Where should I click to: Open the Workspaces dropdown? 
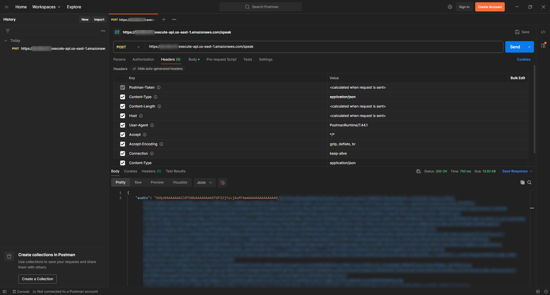pyautogui.click(x=46, y=7)
